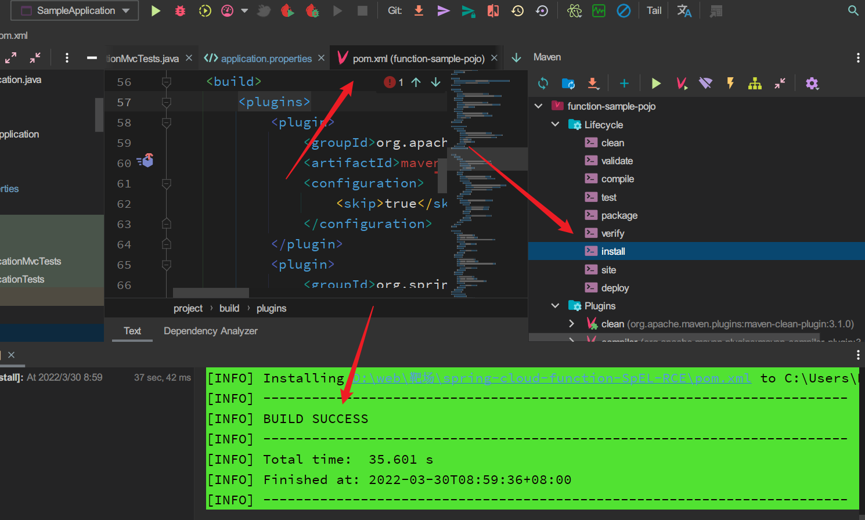
Task: Open search everywhere magnifier
Action: pos(853,10)
